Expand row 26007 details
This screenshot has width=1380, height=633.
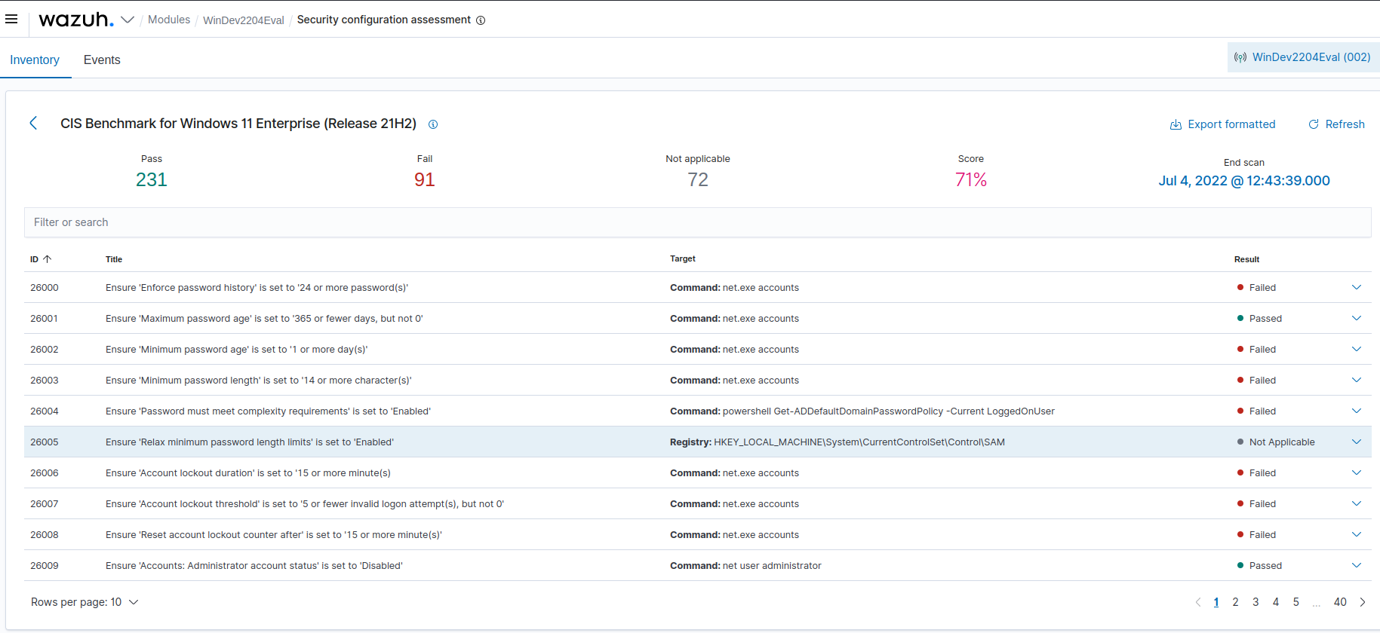point(1357,503)
